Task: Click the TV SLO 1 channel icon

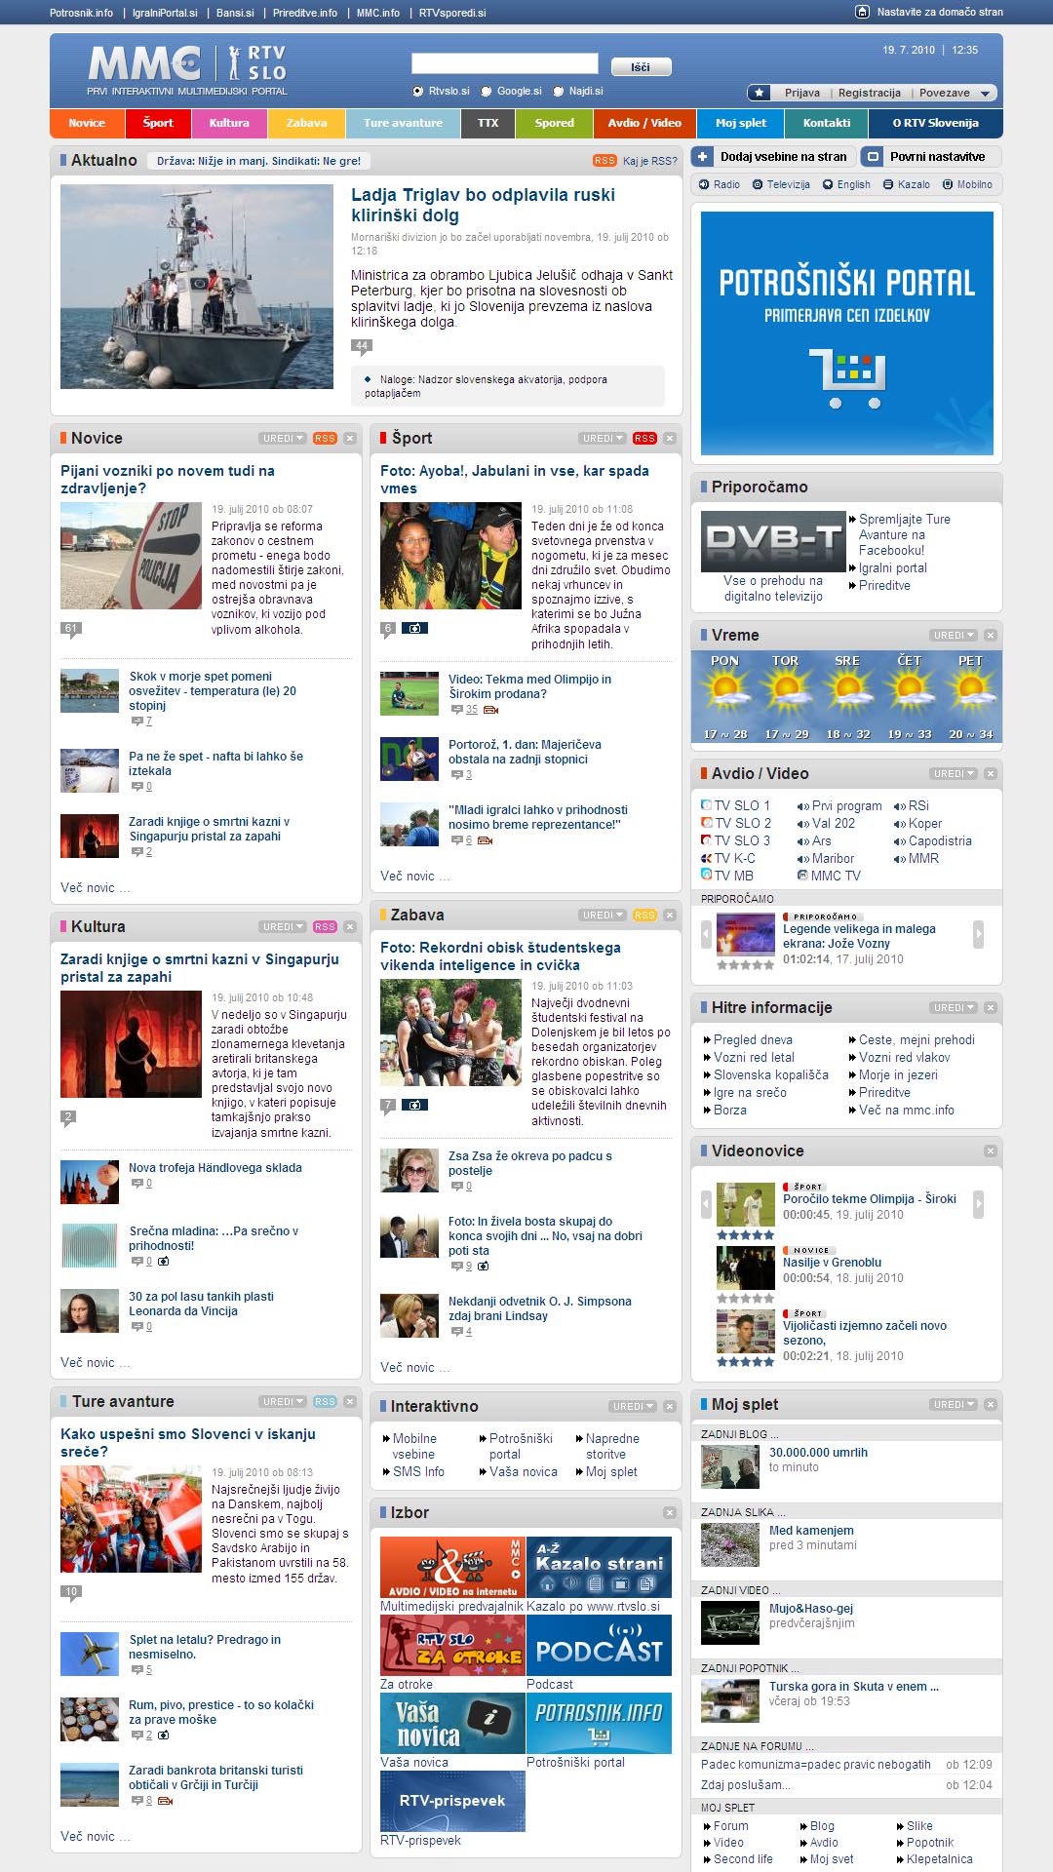Action: click(x=706, y=806)
